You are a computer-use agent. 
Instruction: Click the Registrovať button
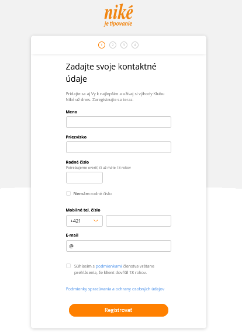[119, 310]
